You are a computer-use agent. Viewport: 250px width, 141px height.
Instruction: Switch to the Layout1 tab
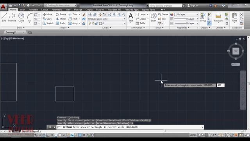25,131
